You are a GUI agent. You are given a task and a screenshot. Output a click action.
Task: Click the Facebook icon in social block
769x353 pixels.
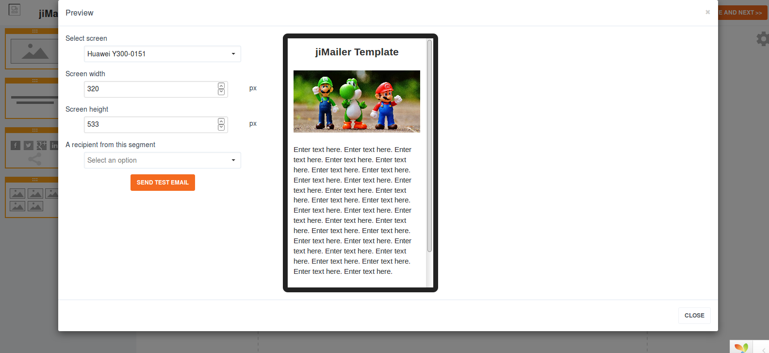point(16,145)
